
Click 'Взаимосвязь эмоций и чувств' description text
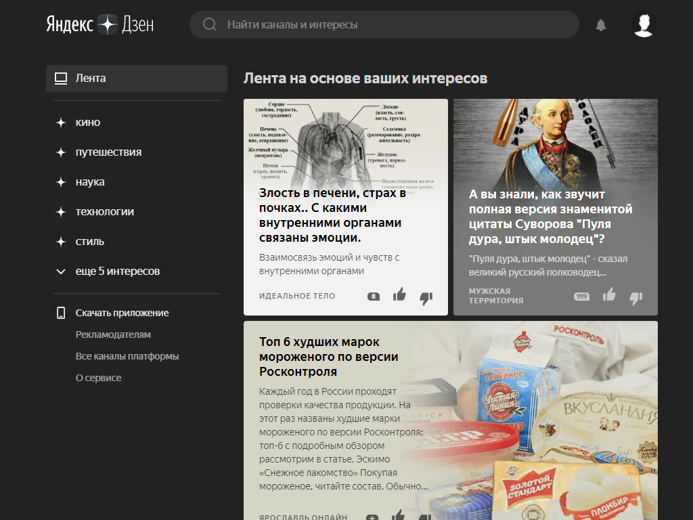330,264
